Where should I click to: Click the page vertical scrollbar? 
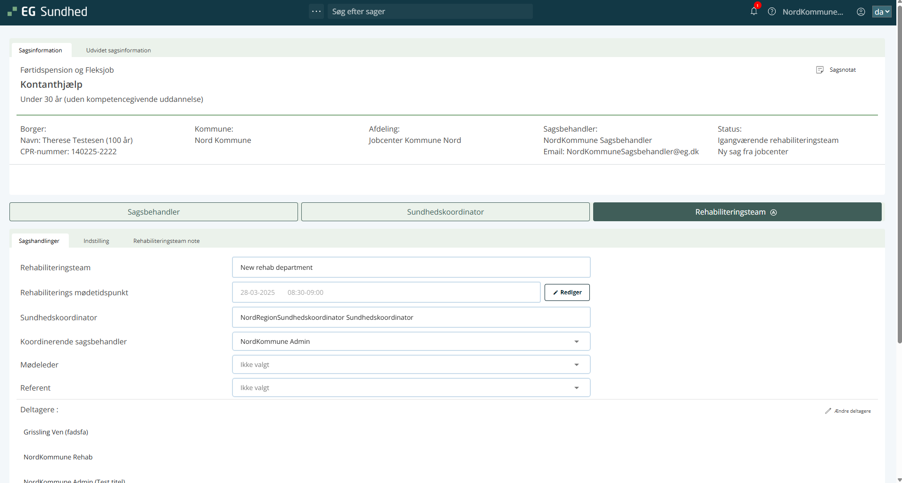[x=899, y=189]
